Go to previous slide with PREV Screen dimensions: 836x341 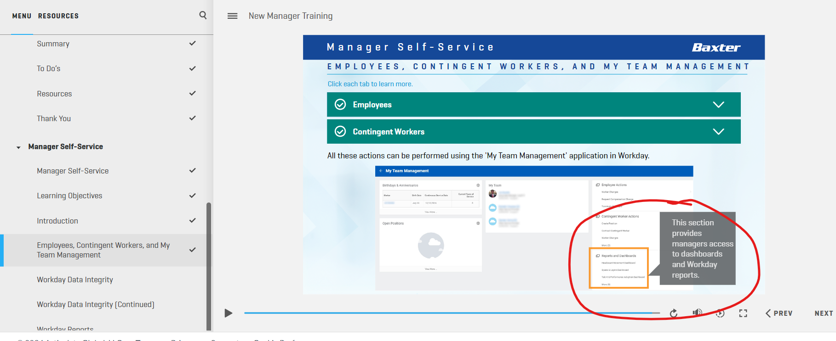(x=779, y=313)
